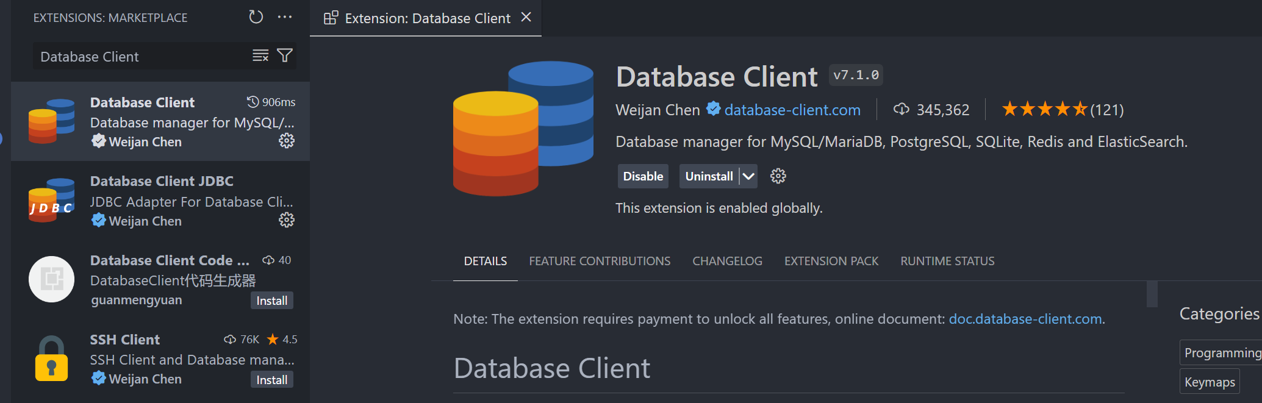1262x403 pixels.
Task: Select Database Client Code generator placeholder icon
Action: click(x=51, y=279)
